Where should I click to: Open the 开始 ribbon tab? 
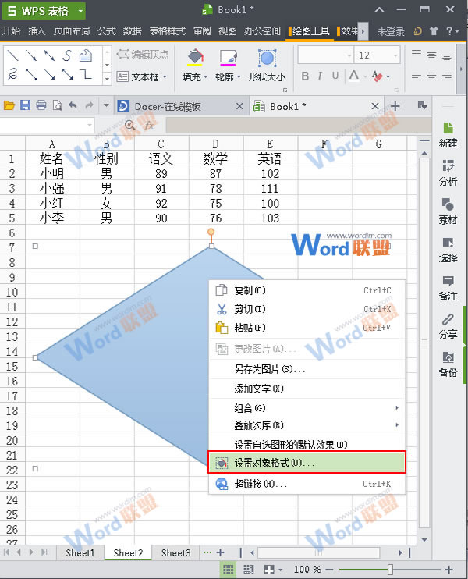tap(11, 31)
